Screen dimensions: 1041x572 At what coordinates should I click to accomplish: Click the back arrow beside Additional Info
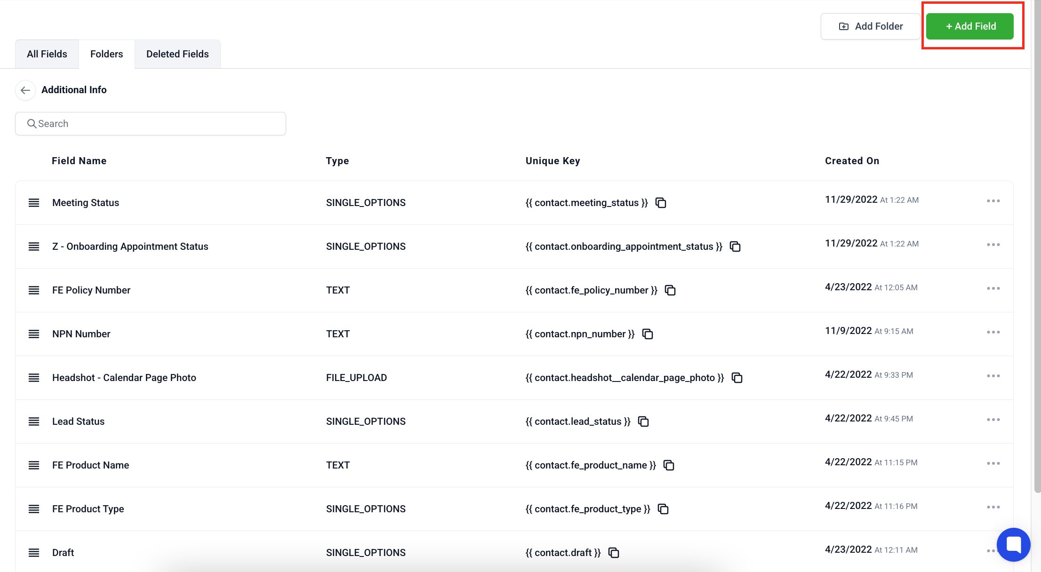25,90
